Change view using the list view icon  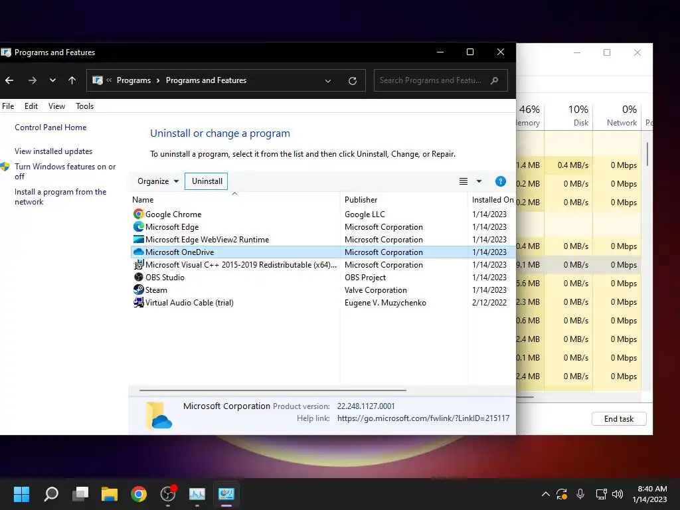coord(463,181)
